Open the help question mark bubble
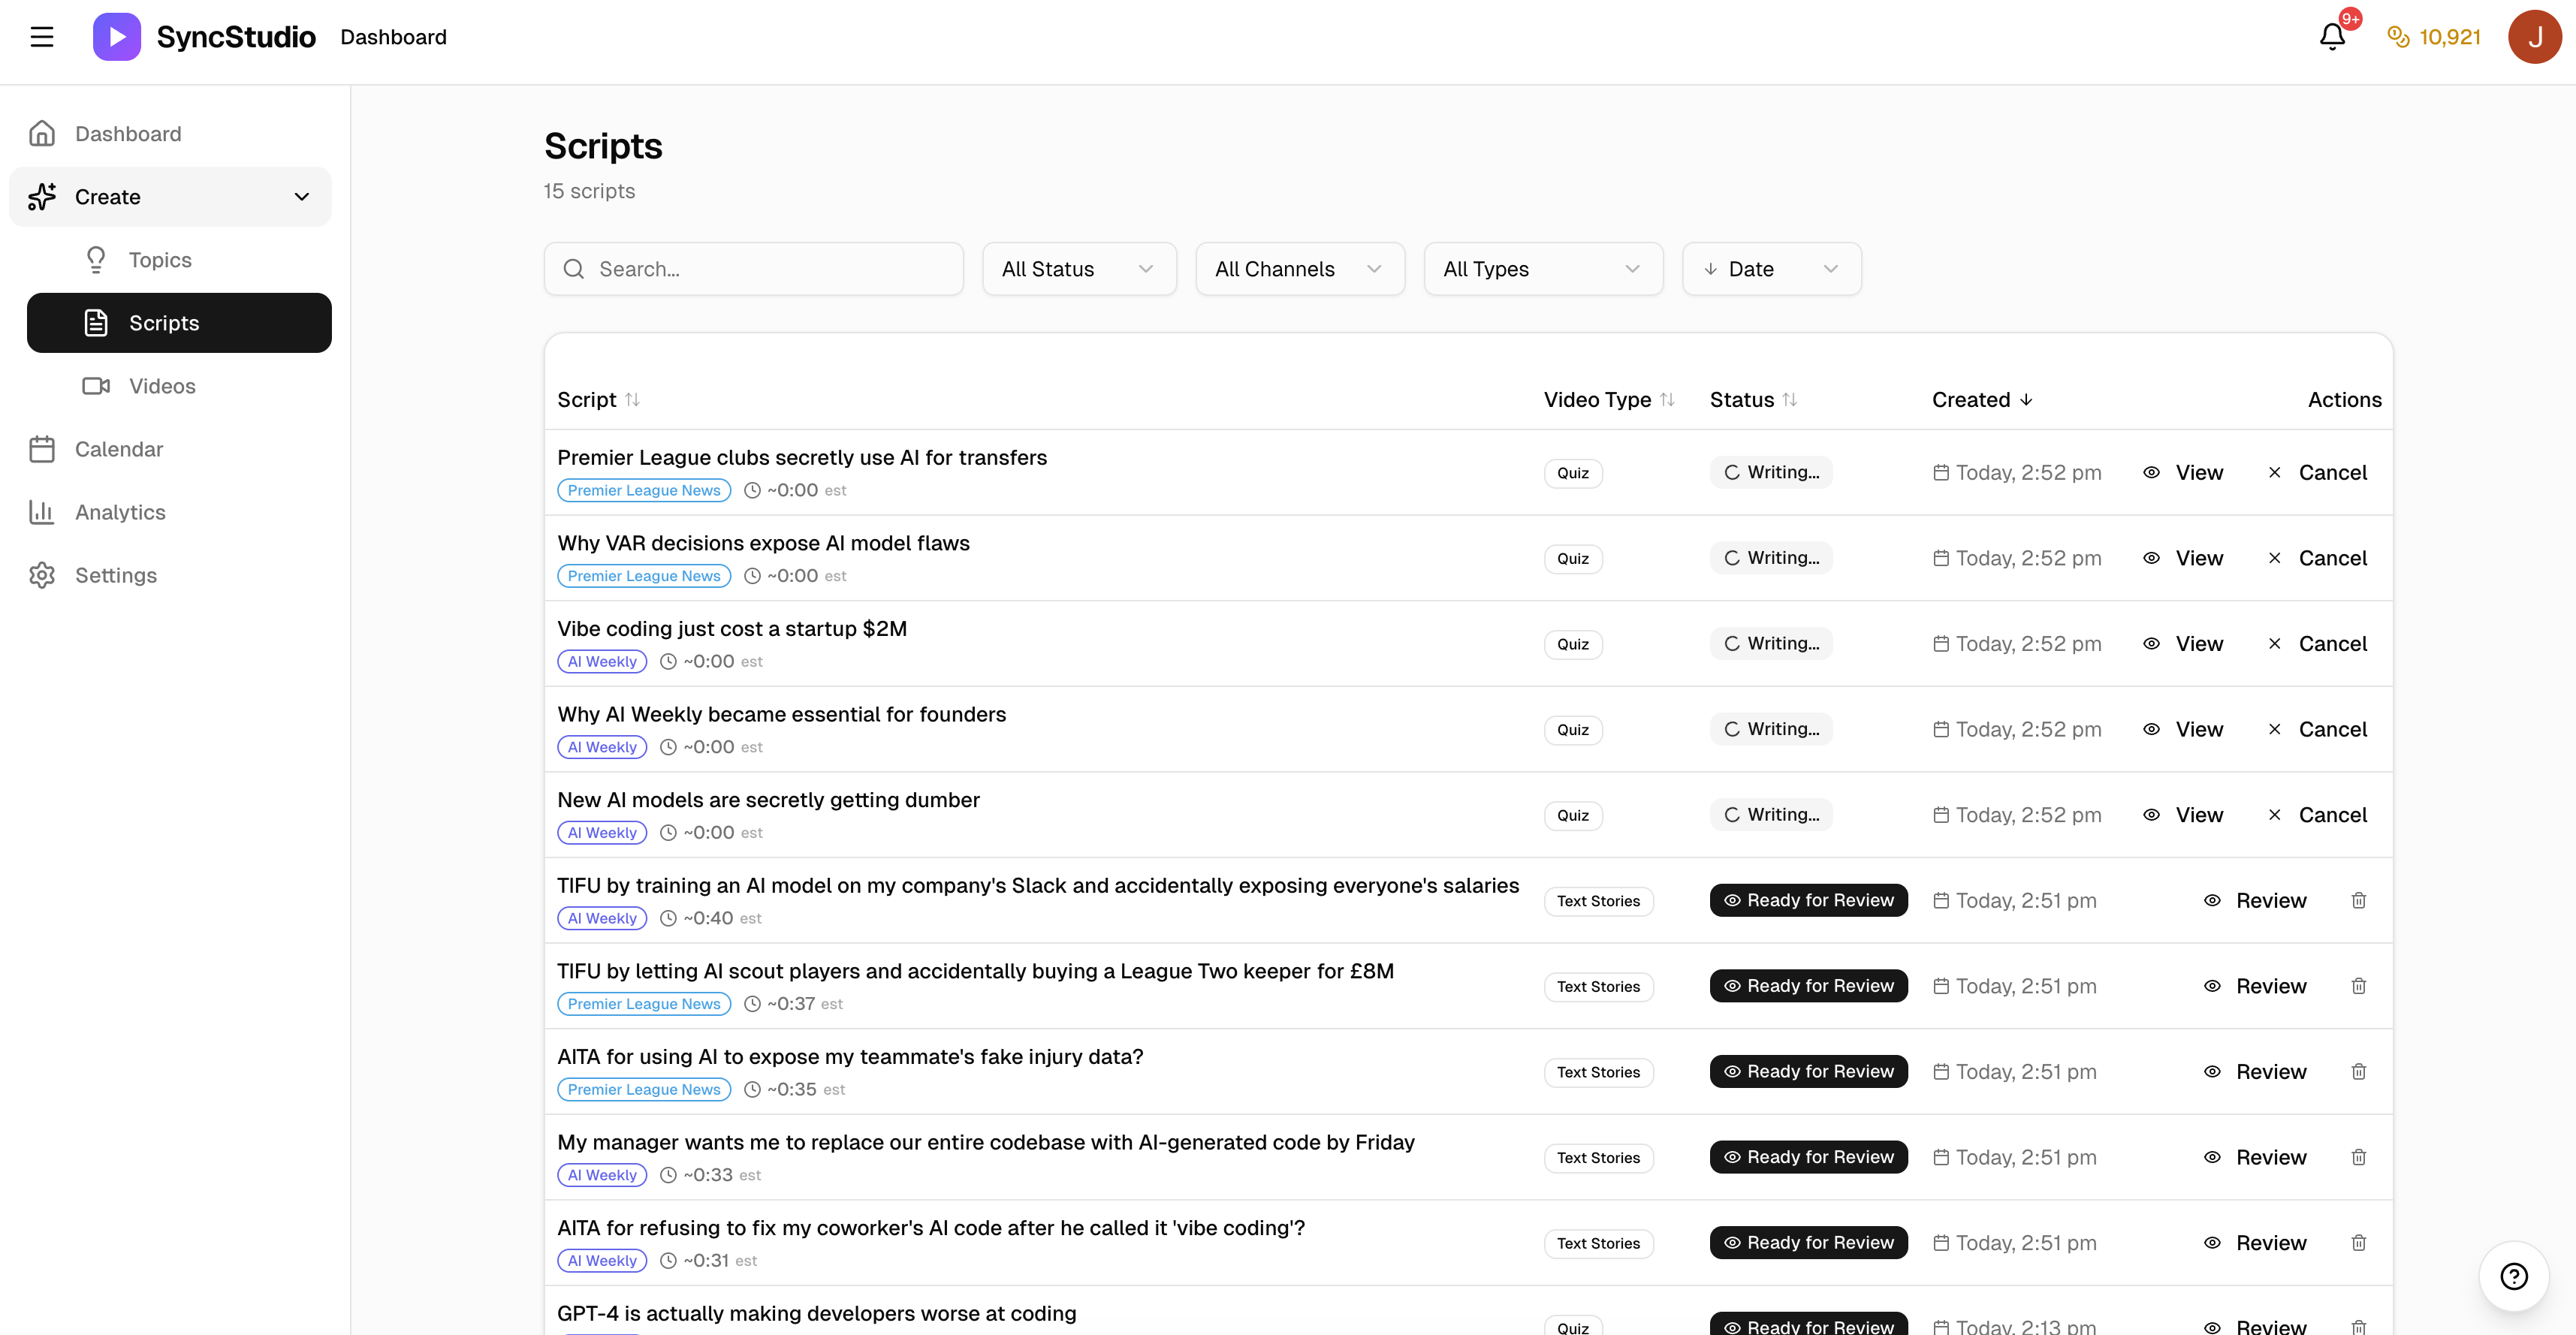2576x1335 pixels. point(2514,1276)
